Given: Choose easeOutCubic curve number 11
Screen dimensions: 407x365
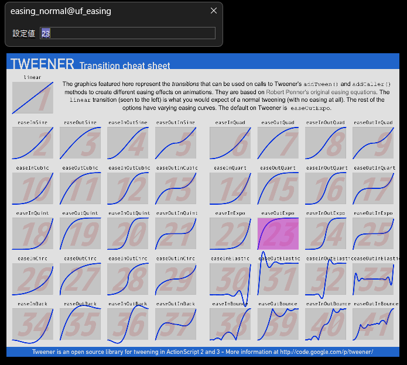Looking at the screenshot, I should click(x=80, y=188).
